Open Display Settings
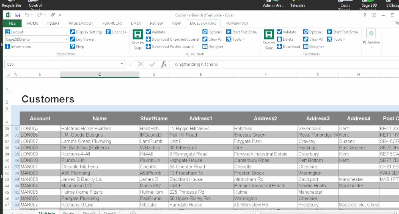The width and height of the screenshot is (399, 214). coord(86,32)
